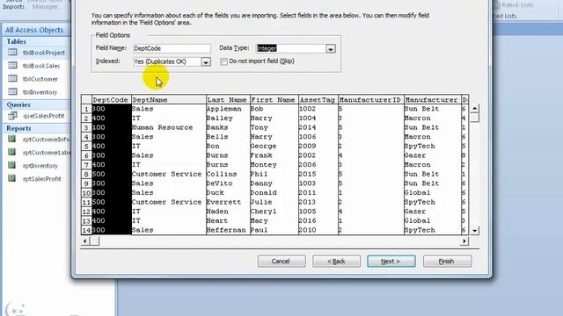Click the rptSalesProfit report name
The image size is (563, 316).
pos(42,179)
